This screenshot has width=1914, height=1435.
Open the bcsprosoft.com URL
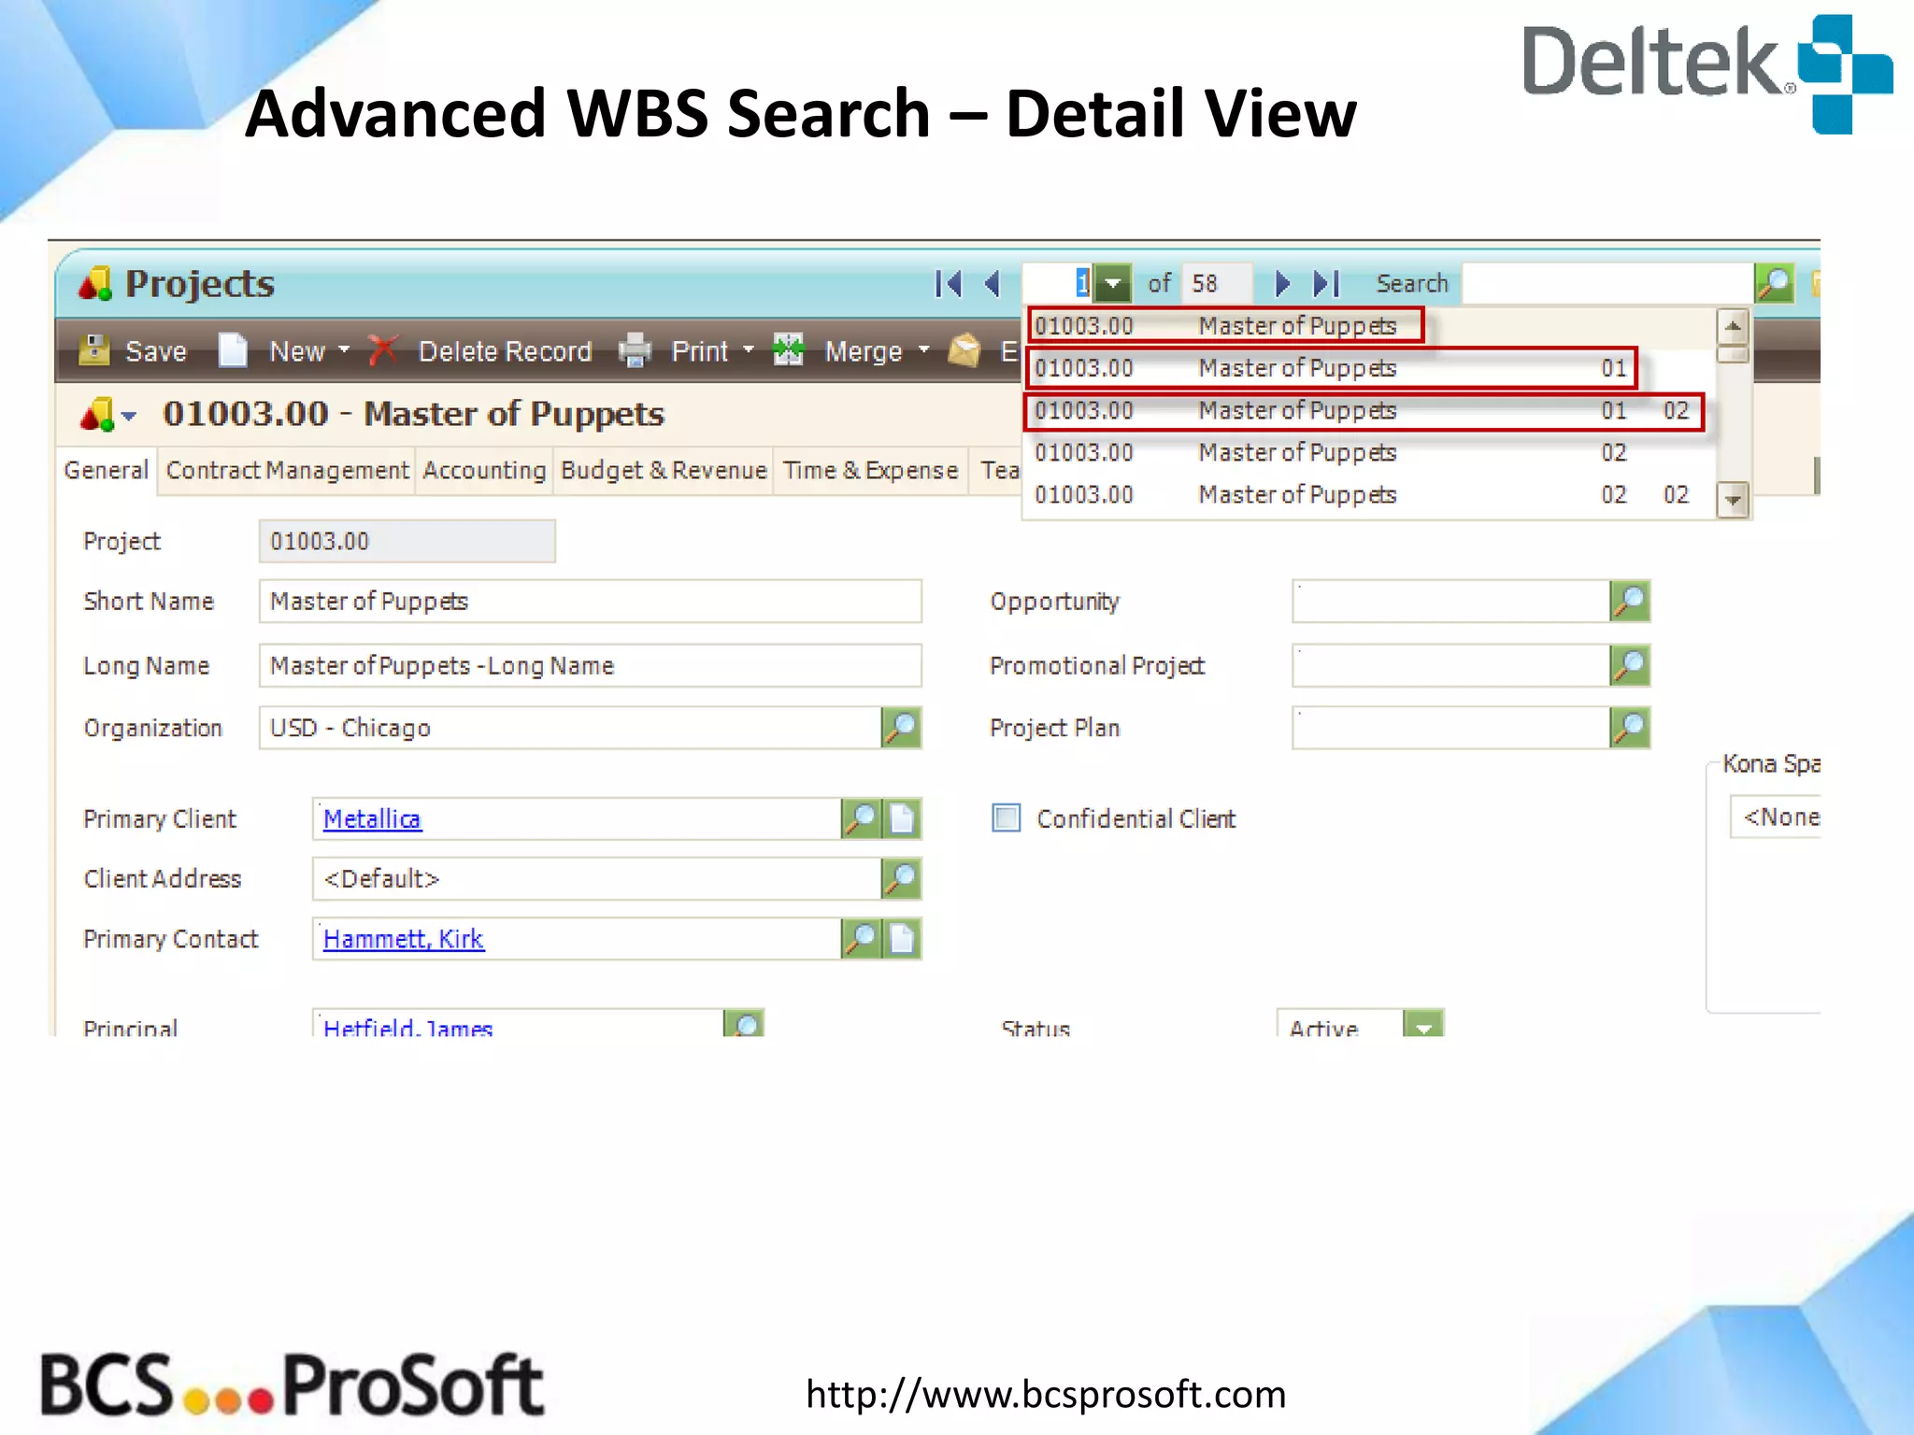point(1046,1394)
